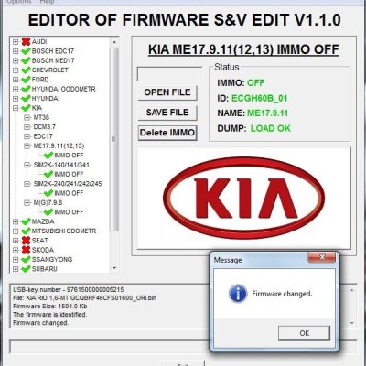Click the log panel scroll down arrow
Image resolution: width=366 pixels, height=366 pixels.
(352, 323)
